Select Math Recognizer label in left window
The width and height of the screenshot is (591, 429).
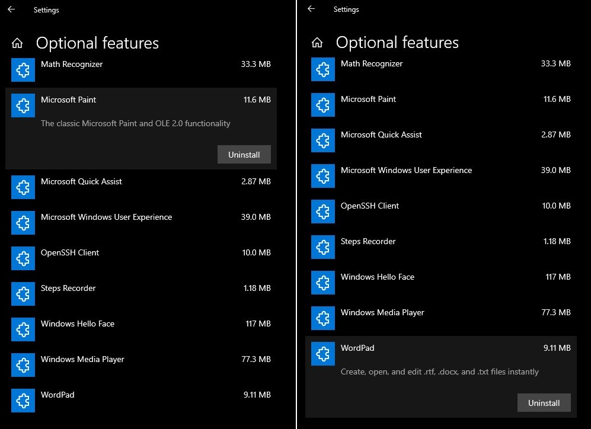tap(72, 65)
